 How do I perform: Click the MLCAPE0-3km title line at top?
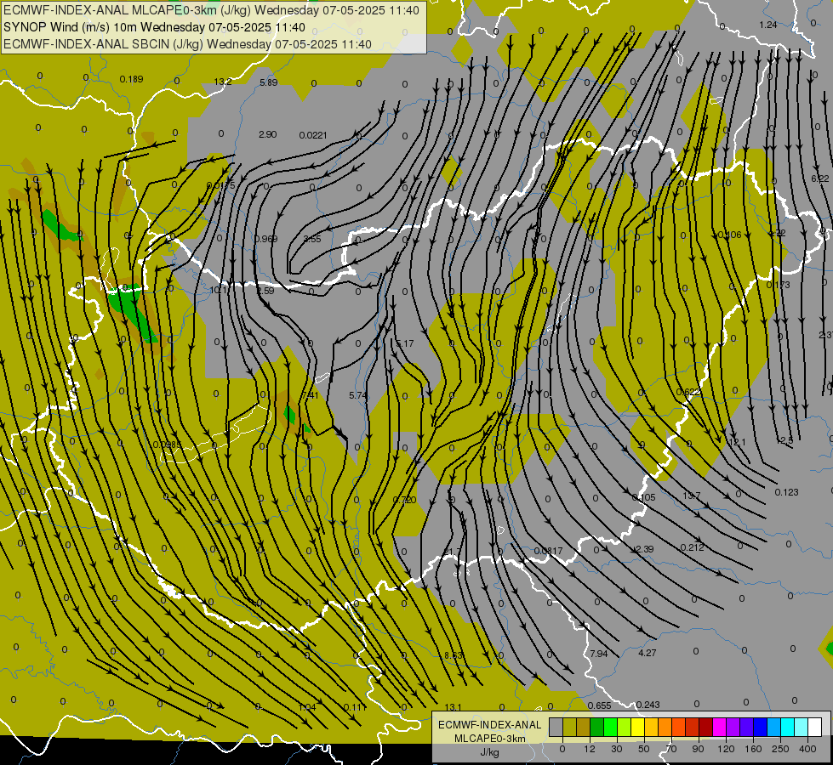pos(211,10)
